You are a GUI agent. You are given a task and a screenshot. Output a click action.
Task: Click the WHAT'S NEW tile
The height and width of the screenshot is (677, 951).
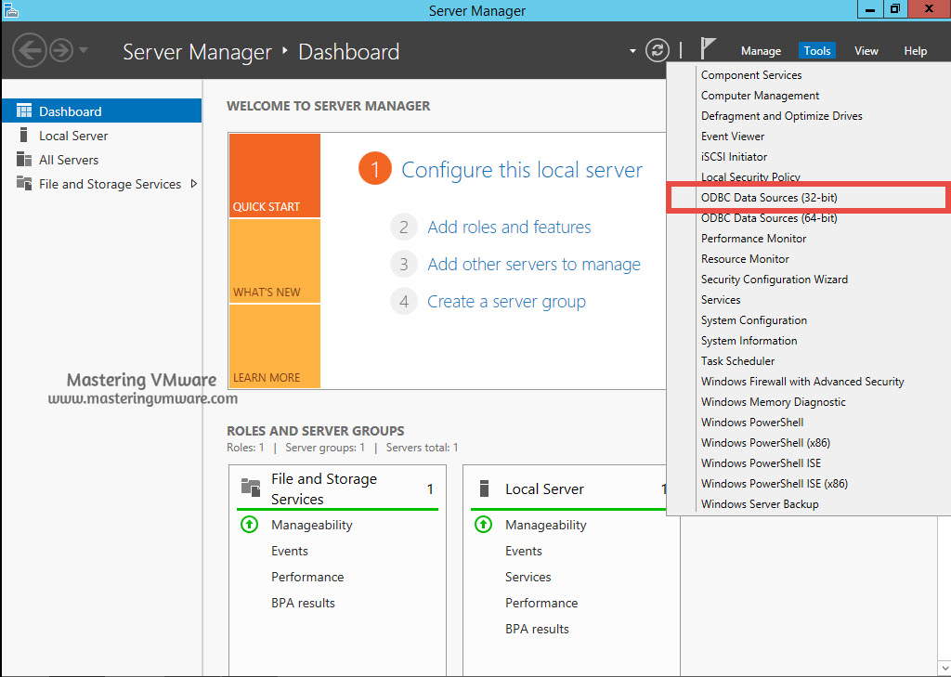pos(275,261)
